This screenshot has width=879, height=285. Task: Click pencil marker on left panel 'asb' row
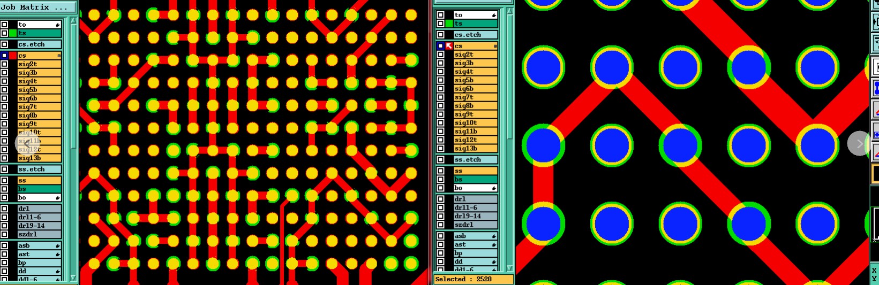[58, 246]
